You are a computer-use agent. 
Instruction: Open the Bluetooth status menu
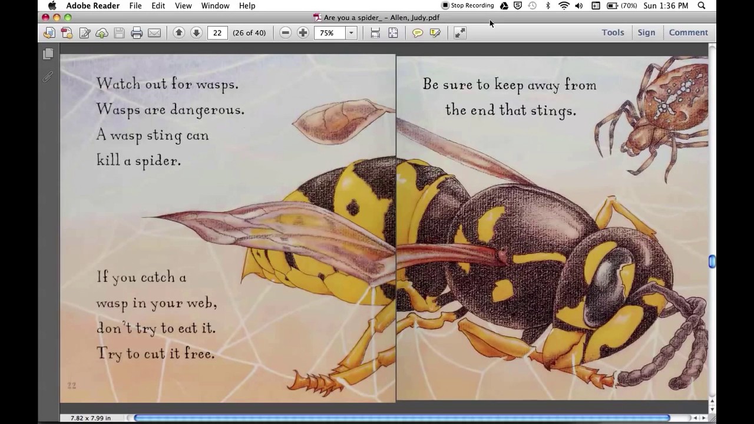548,5
